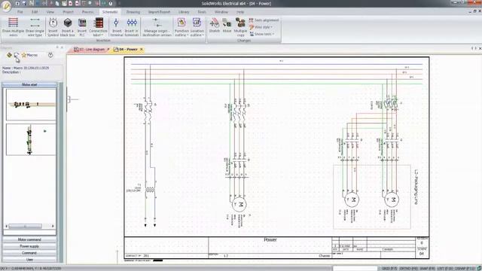Image resolution: width=482 pixels, height=271 pixels.
Task: Click the Macros star icon in side panel
Action: click(24, 55)
